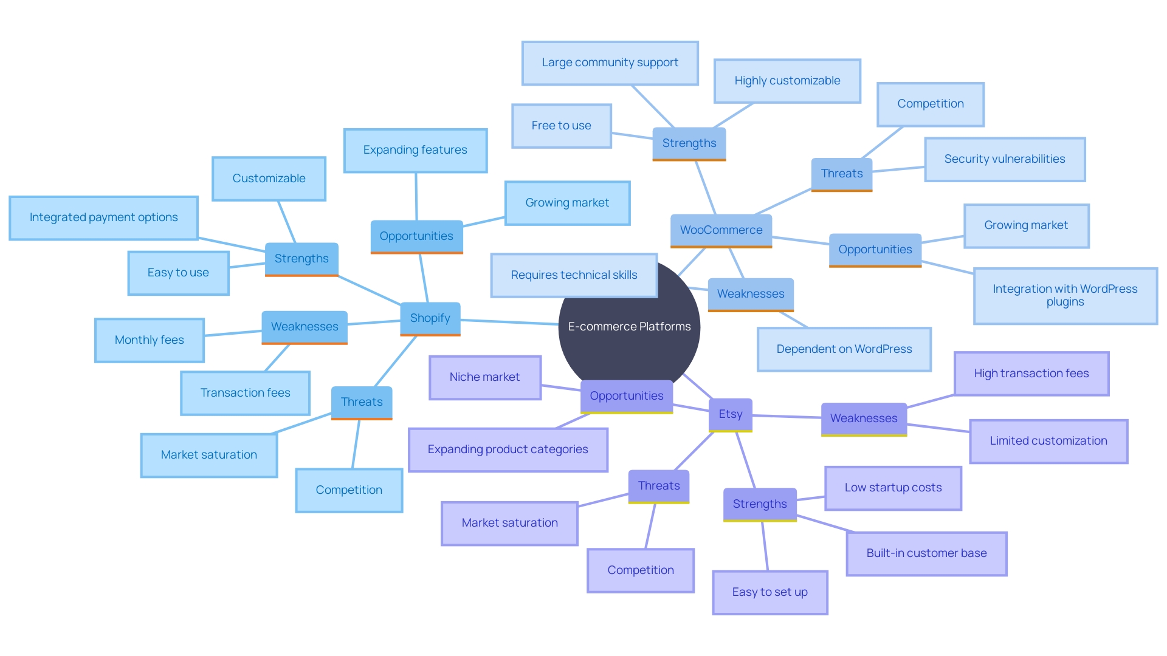Click the WooCommerce Threats node
This screenshot has height=656, width=1167.
coord(838,168)
